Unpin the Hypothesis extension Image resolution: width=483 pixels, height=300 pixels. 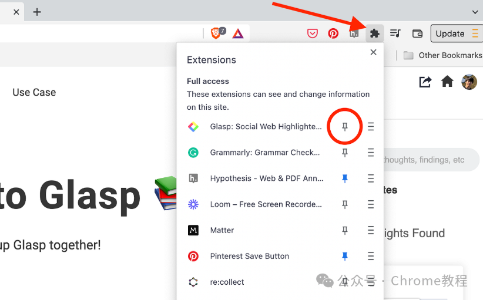[x=345, y=178]
